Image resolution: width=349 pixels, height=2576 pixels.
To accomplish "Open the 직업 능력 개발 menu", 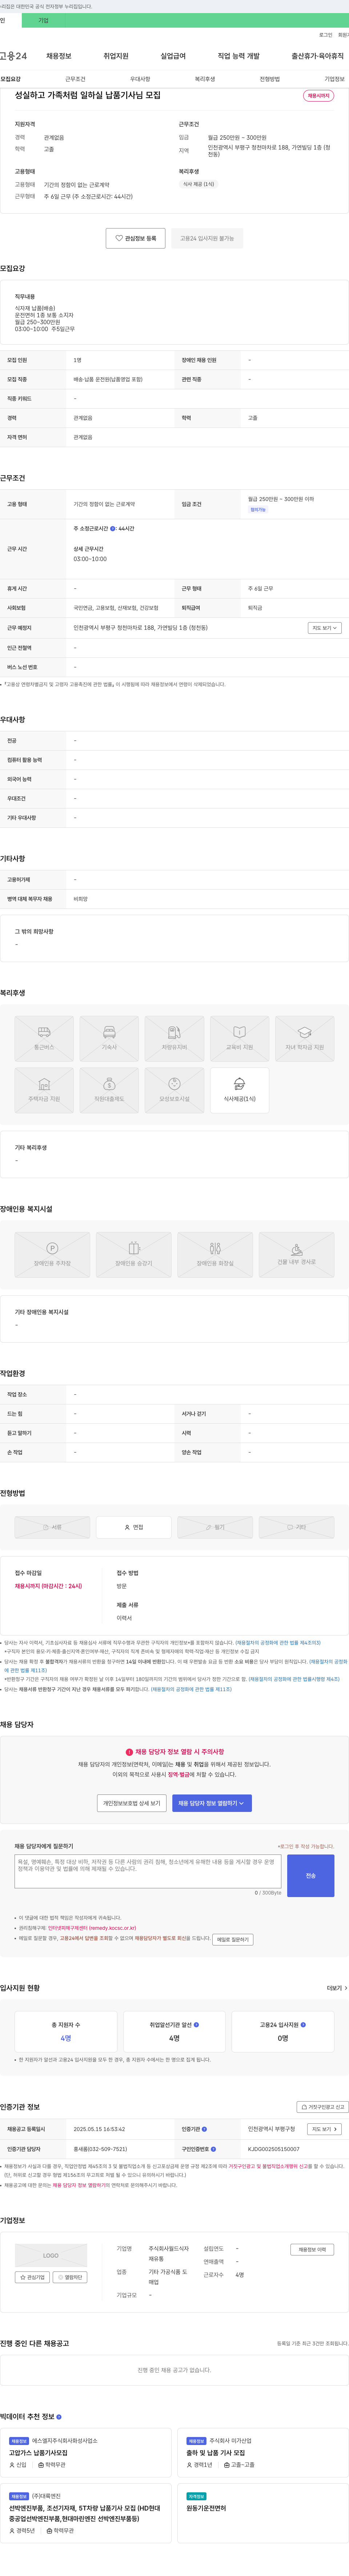I will click(x=239, y=56).
